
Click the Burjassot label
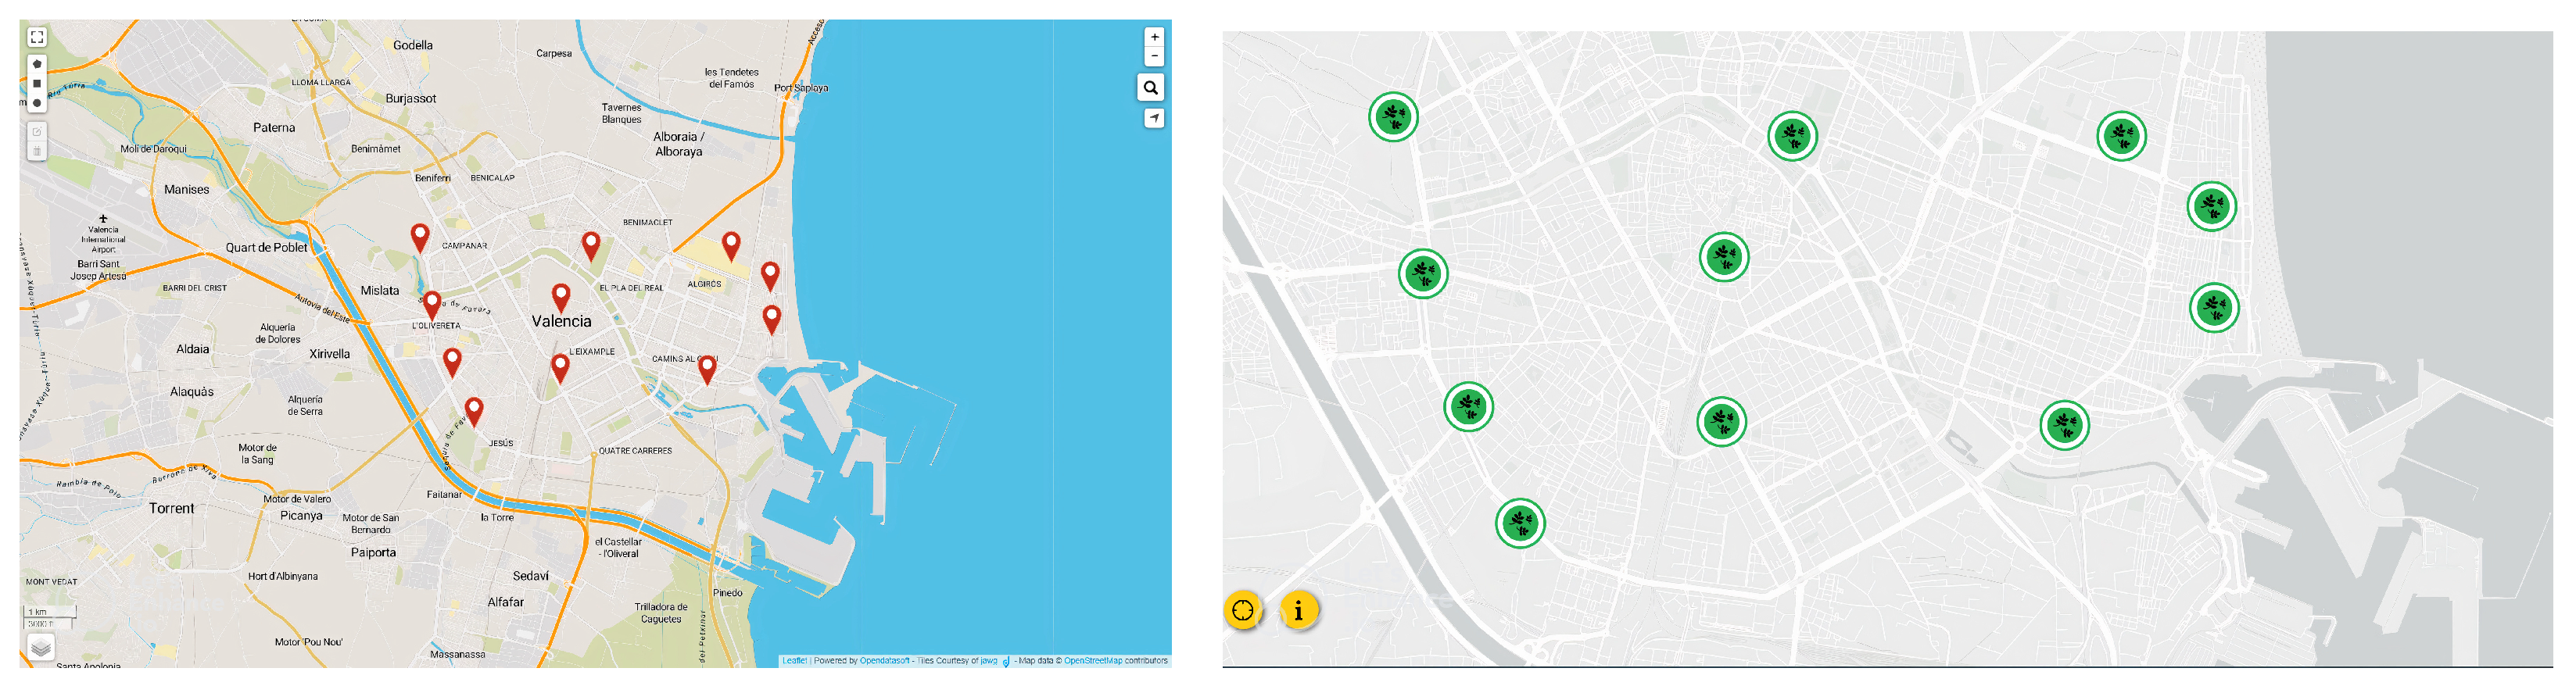411,99
